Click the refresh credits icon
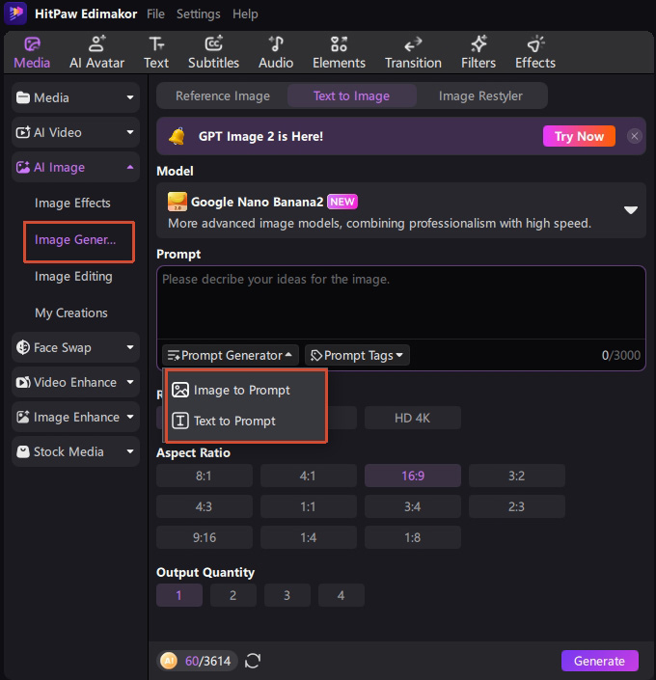Viewport: 656px width, 680px height. tap(253, 661)
